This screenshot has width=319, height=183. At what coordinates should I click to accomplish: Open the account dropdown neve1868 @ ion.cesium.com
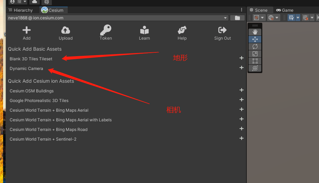(x=118, y=18)
